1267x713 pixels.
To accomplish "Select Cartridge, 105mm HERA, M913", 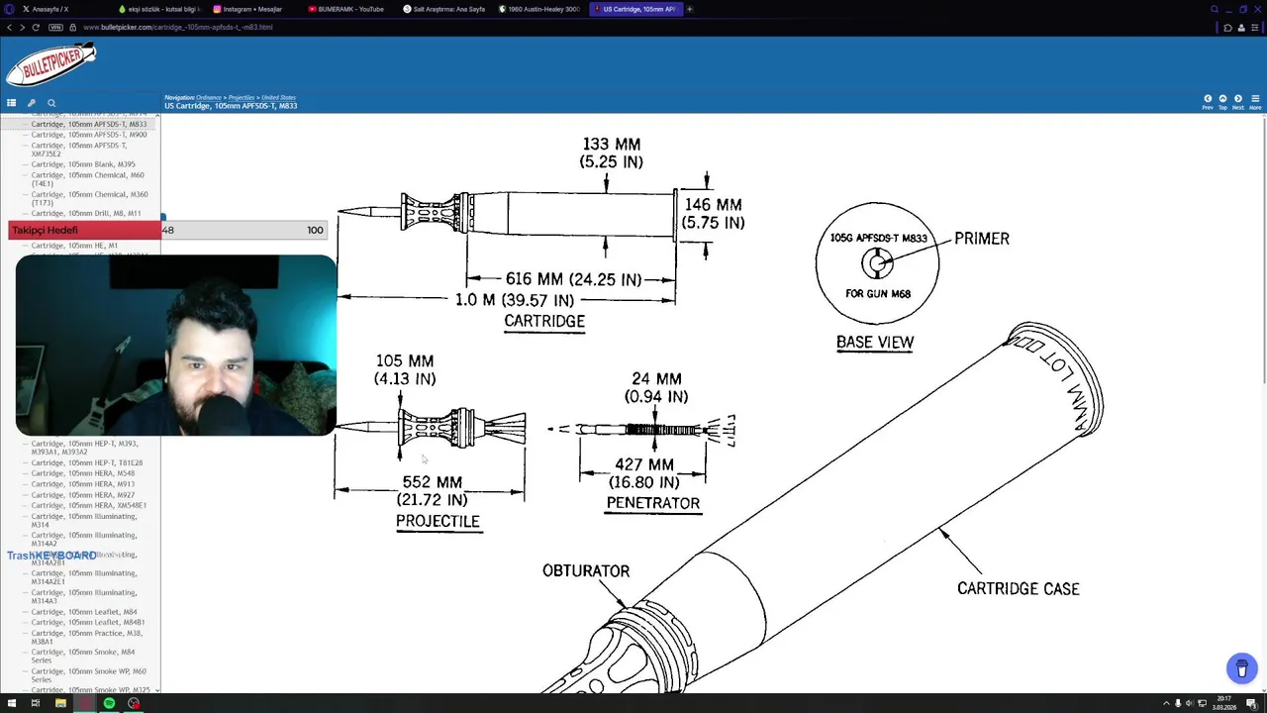I will coord(83,484).
